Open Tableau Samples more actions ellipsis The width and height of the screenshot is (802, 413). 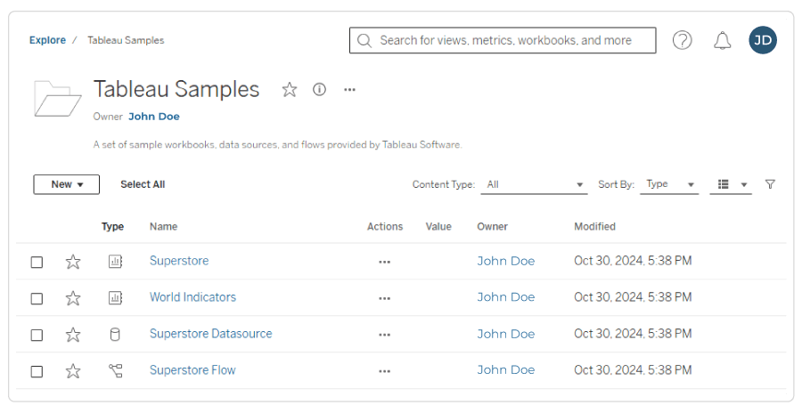tap(349, 89)
